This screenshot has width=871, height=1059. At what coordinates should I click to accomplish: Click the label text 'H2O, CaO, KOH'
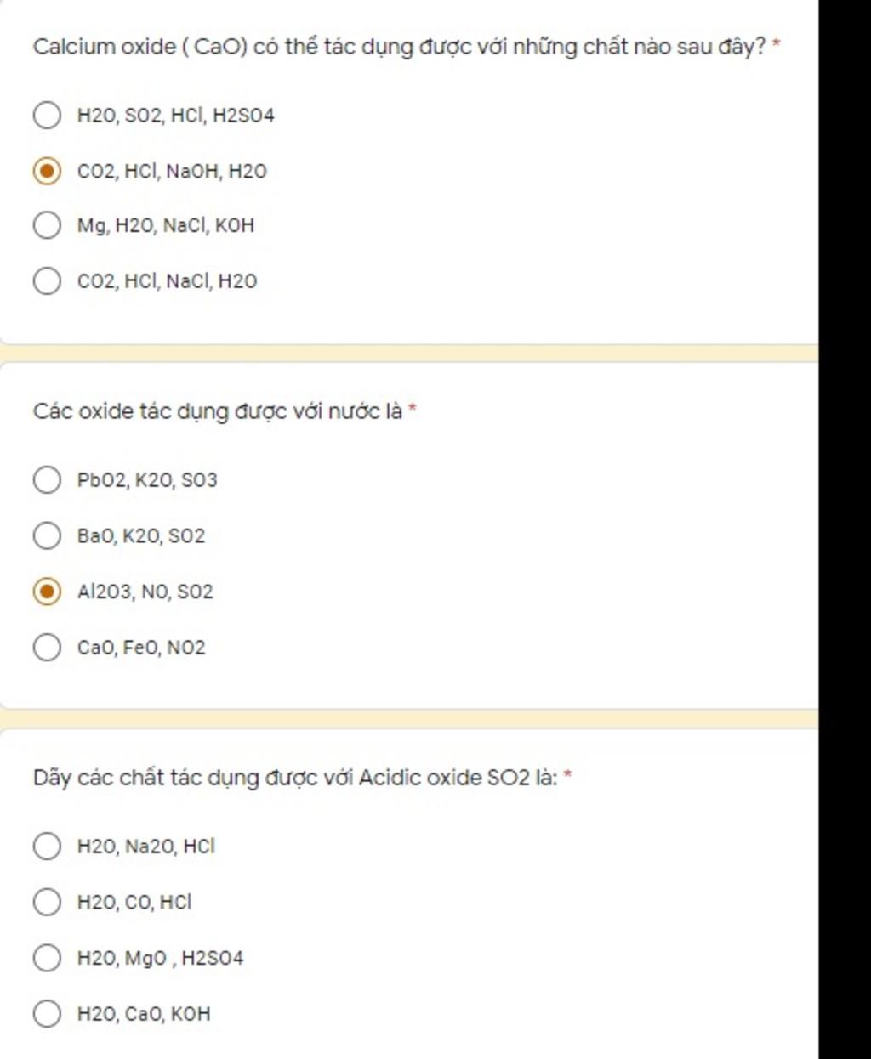144,1013
